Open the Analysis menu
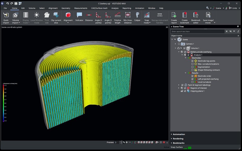 coord(115,8)
